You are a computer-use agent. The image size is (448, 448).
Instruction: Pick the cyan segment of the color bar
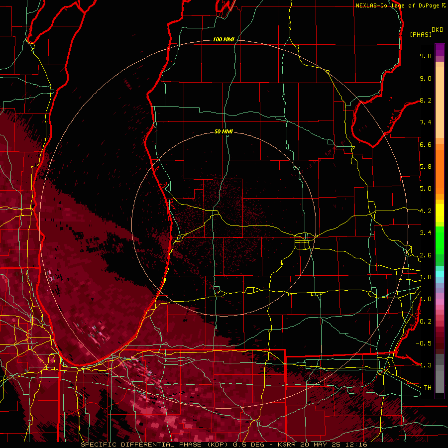440,274
